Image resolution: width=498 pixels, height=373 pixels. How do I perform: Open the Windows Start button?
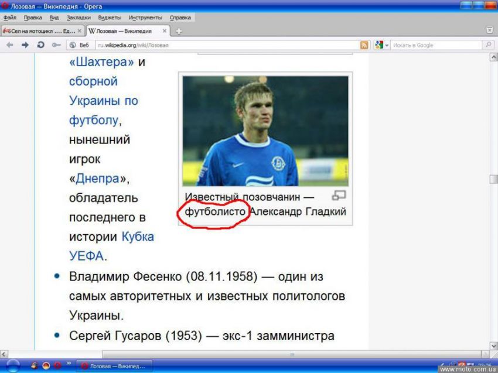pyautogui.click(x=13, y=366)
